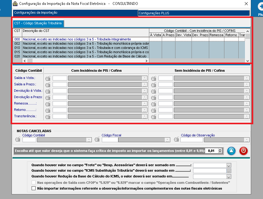Click the 0,01 crítica de imposto value field
Screen dimensions: 263x199
pos(212,151)
